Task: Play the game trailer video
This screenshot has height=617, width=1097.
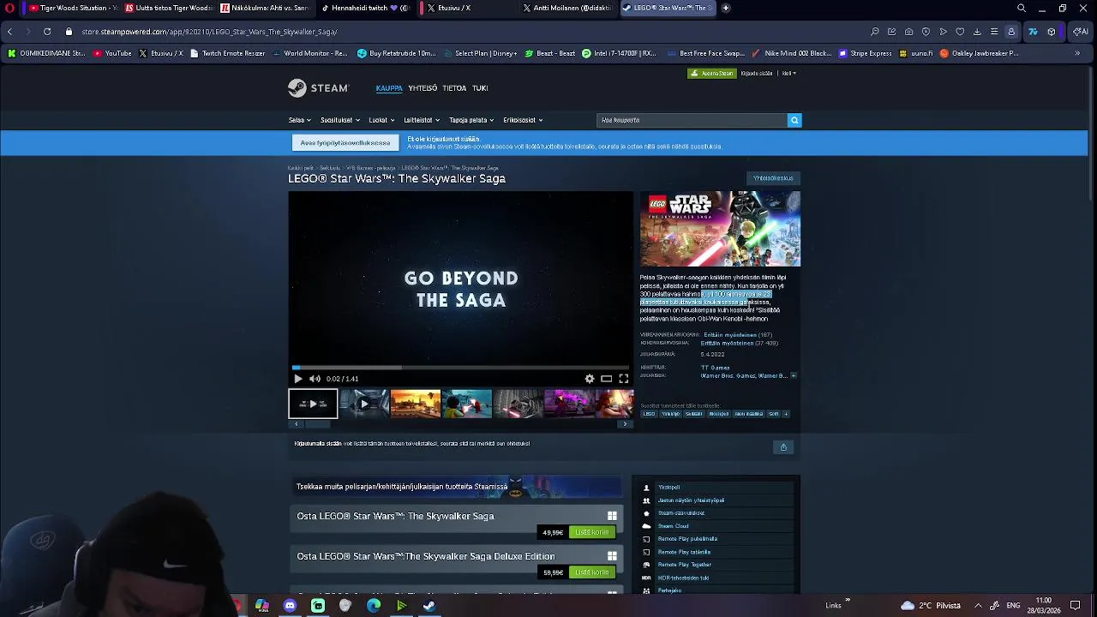Action: point(298,379)
